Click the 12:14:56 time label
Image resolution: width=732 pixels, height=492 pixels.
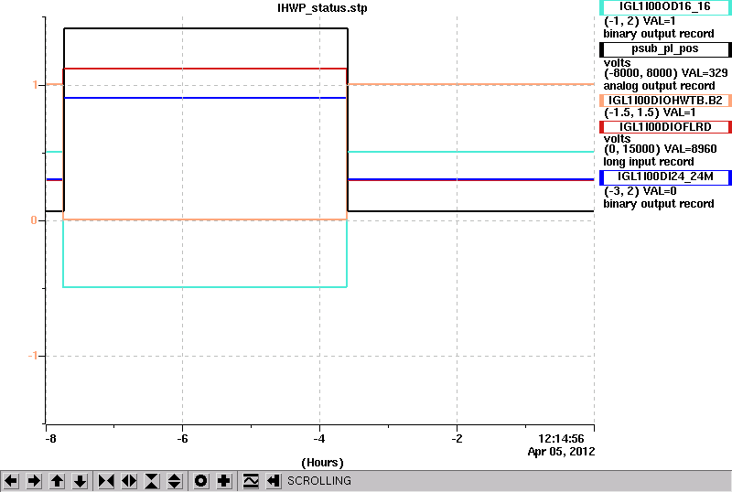[561, 439]
